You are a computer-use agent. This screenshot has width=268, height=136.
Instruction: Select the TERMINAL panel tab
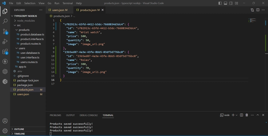[x=108, y=115]
